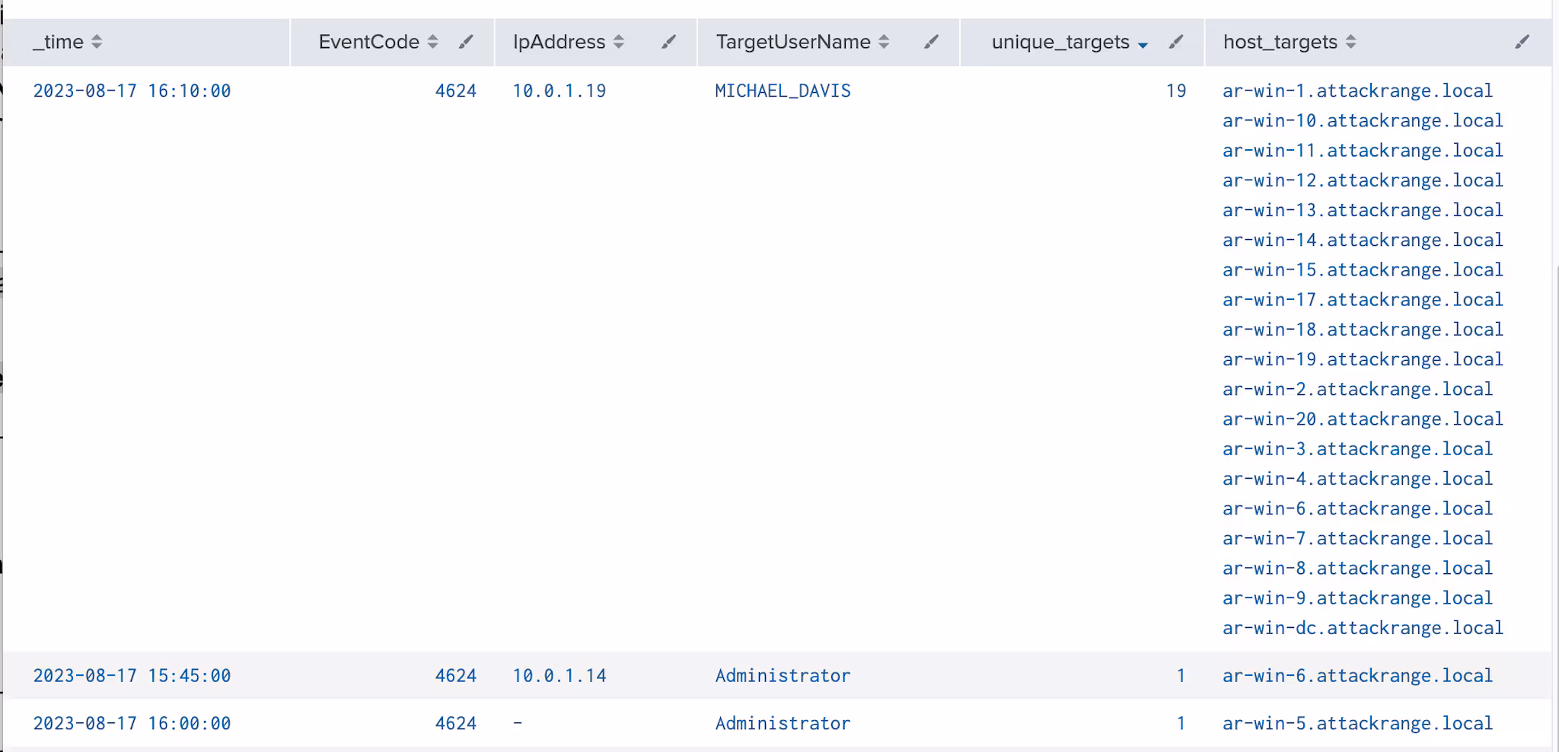1559x752 pixels.
Task: Click the unique_targets value 19
Action: point(1175,91)
